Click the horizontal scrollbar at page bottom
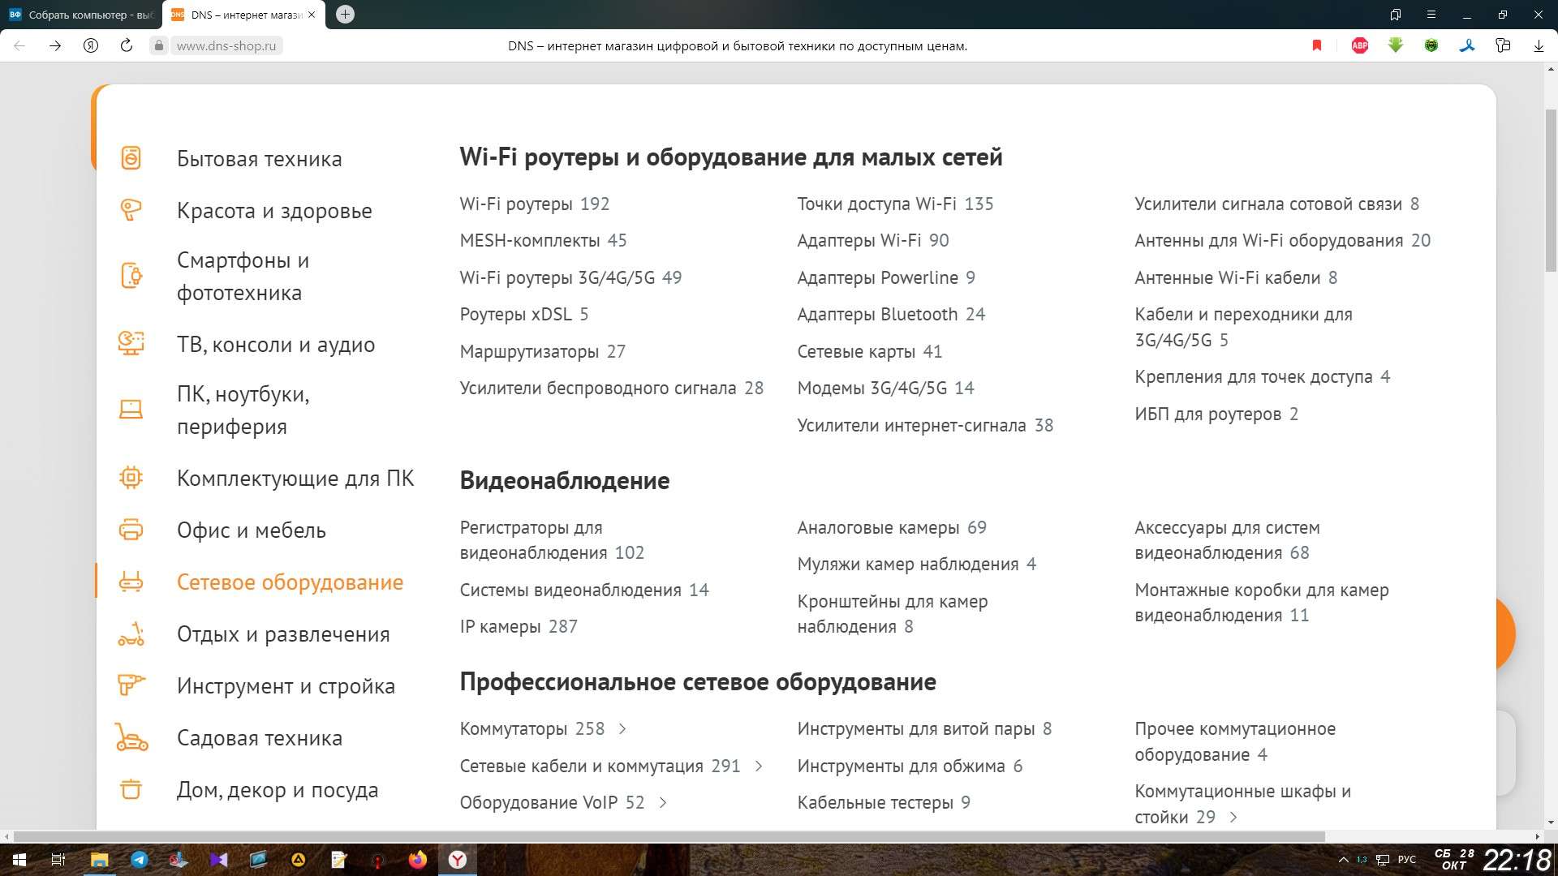 [669, 836]
